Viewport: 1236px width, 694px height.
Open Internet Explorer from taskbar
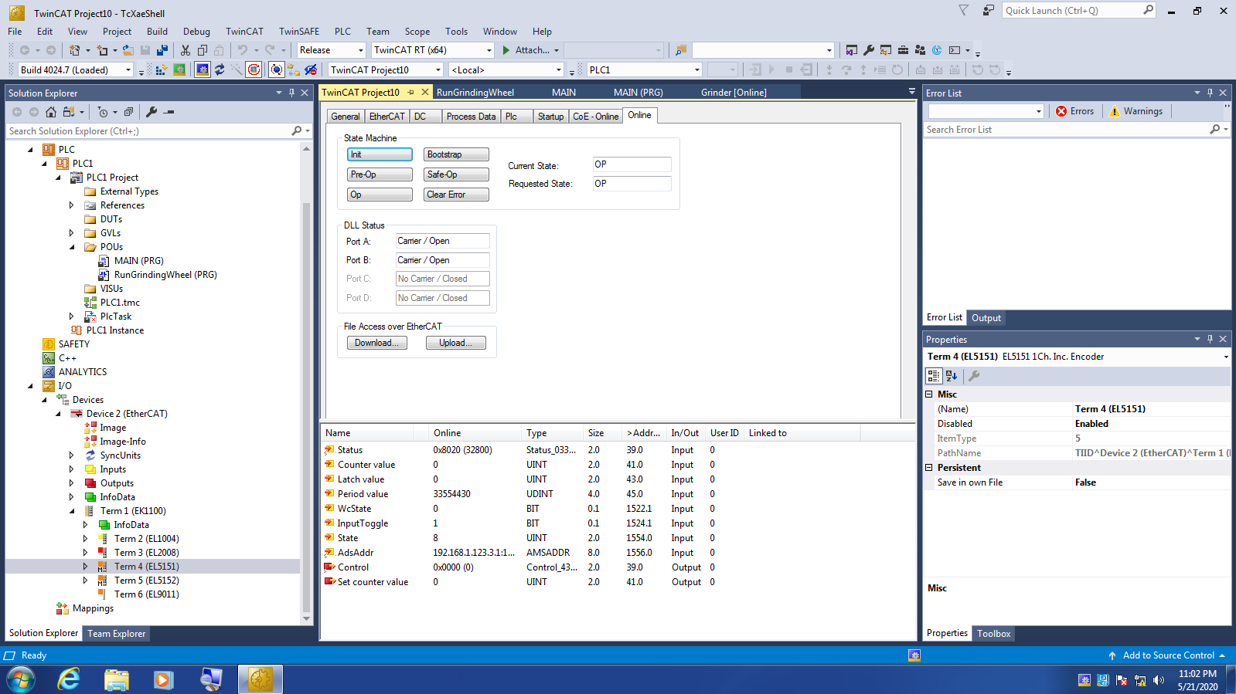point(69,679)
